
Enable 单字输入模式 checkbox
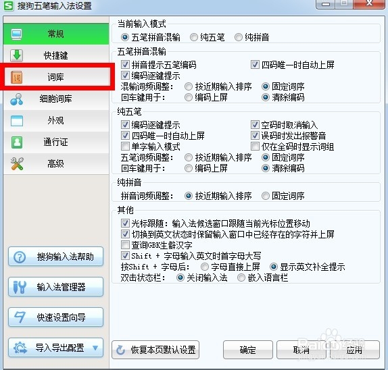click(x=125, y=147)
